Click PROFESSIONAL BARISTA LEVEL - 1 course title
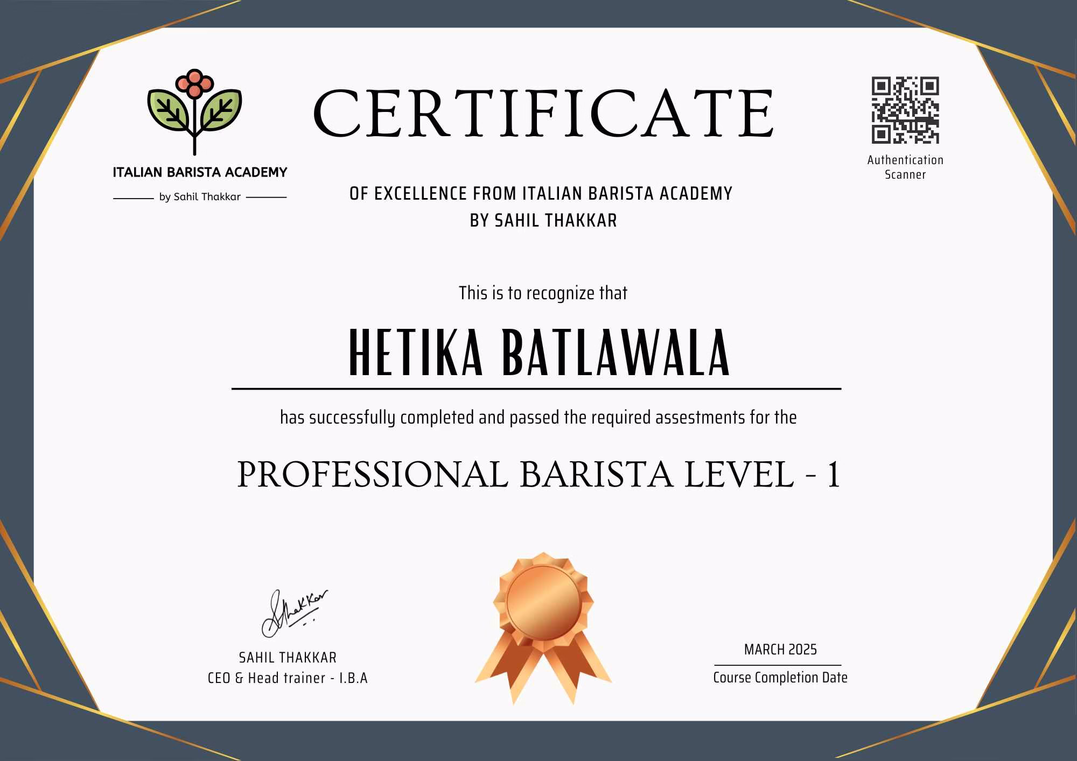The width and height of the screenshot is (1077, 761). coord(538,475)
